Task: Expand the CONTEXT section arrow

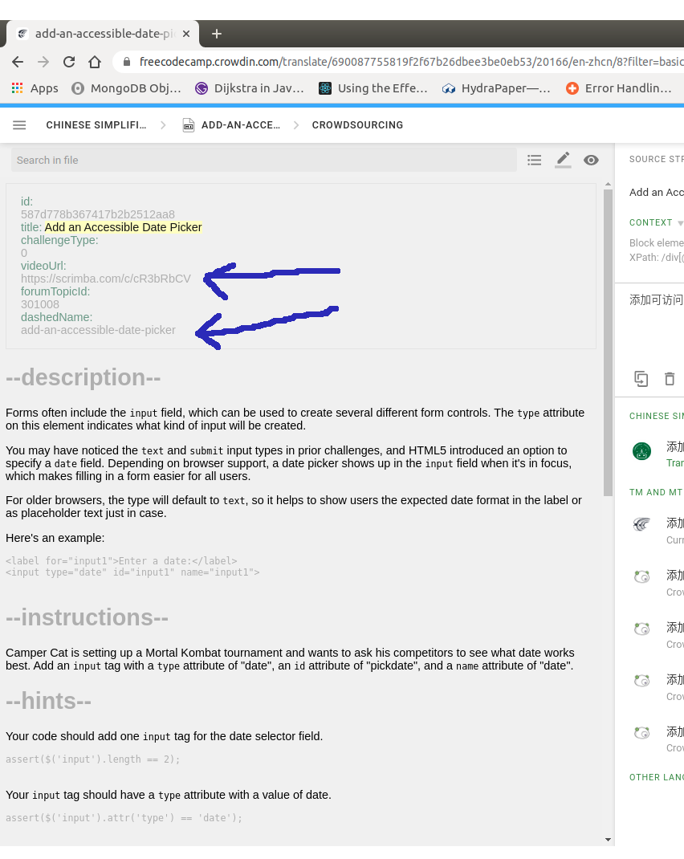Action: (x=680, y=223)
